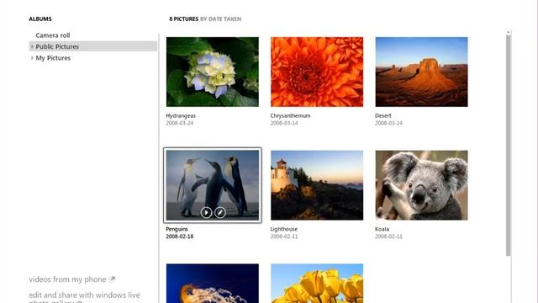Select the Penguins thumbnail

point(213,185)
